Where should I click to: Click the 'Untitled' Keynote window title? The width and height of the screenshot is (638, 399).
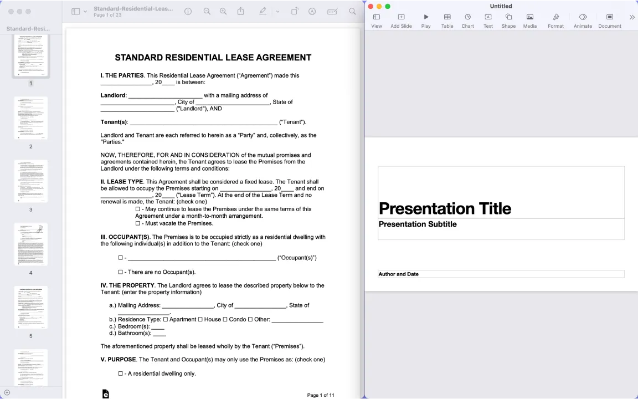tap(501, 6)
